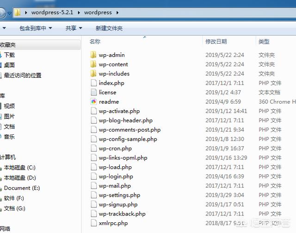The width and height of the screenshot is (296, 233).
Task: Select the index.php file icon
Action: tap(93, 83)
